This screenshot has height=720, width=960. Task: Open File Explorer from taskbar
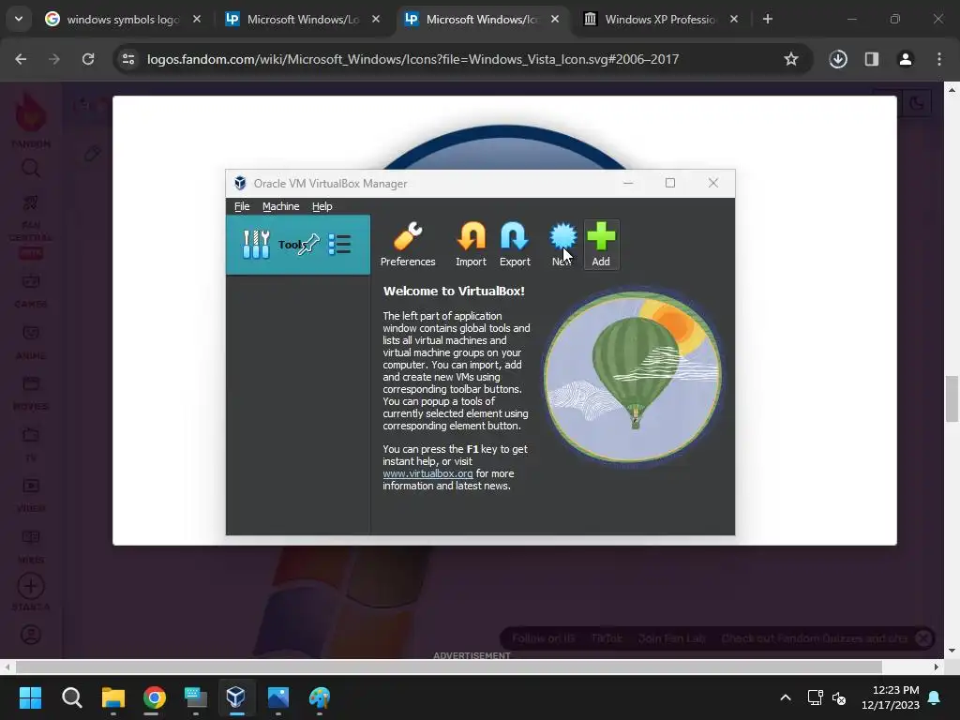point(113,697)
